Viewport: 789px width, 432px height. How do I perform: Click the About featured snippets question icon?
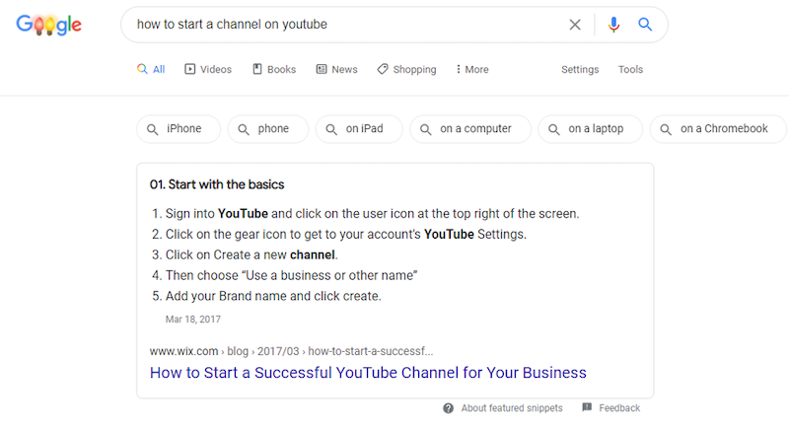click(449, 408)
